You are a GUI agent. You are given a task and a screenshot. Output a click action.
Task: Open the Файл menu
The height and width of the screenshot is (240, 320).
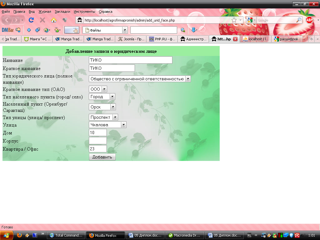[6, 12]
